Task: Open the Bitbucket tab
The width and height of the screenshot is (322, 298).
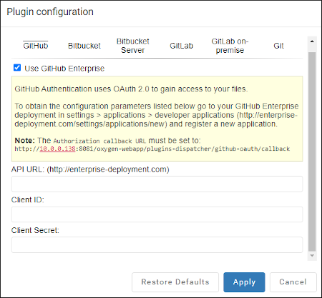Action: (x=84, y=46)
